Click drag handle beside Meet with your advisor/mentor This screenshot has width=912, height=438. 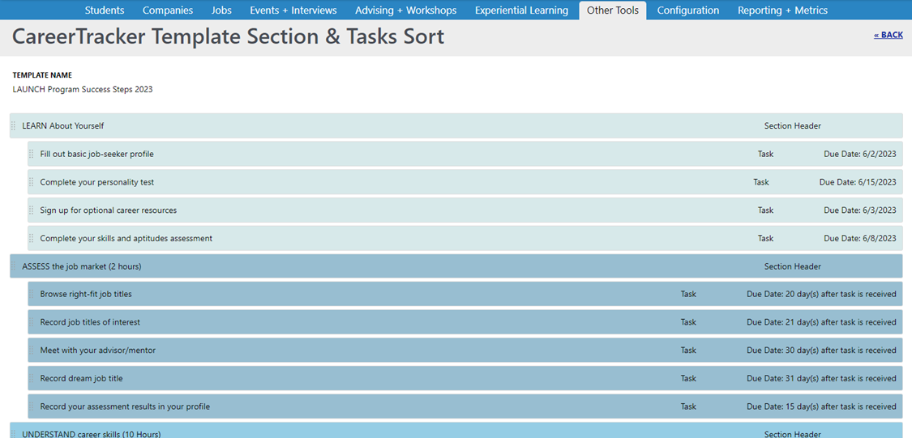tap(32, 351)
